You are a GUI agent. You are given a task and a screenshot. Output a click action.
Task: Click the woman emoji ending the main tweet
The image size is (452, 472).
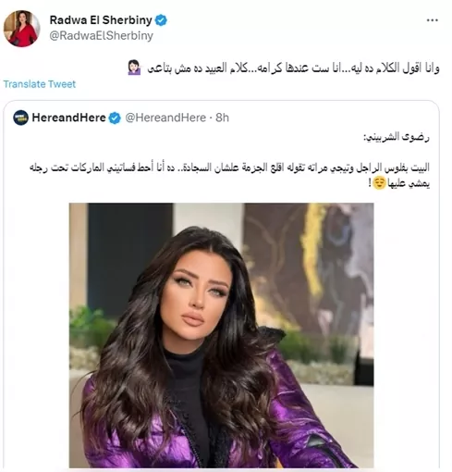134,68
